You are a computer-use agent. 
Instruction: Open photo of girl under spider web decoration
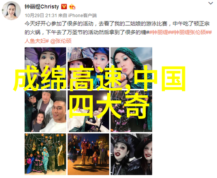tap(131, 111)
